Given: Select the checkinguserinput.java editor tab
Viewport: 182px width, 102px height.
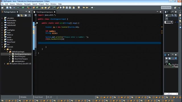Looking at the screenshot, I should click(x=44, y=12).
